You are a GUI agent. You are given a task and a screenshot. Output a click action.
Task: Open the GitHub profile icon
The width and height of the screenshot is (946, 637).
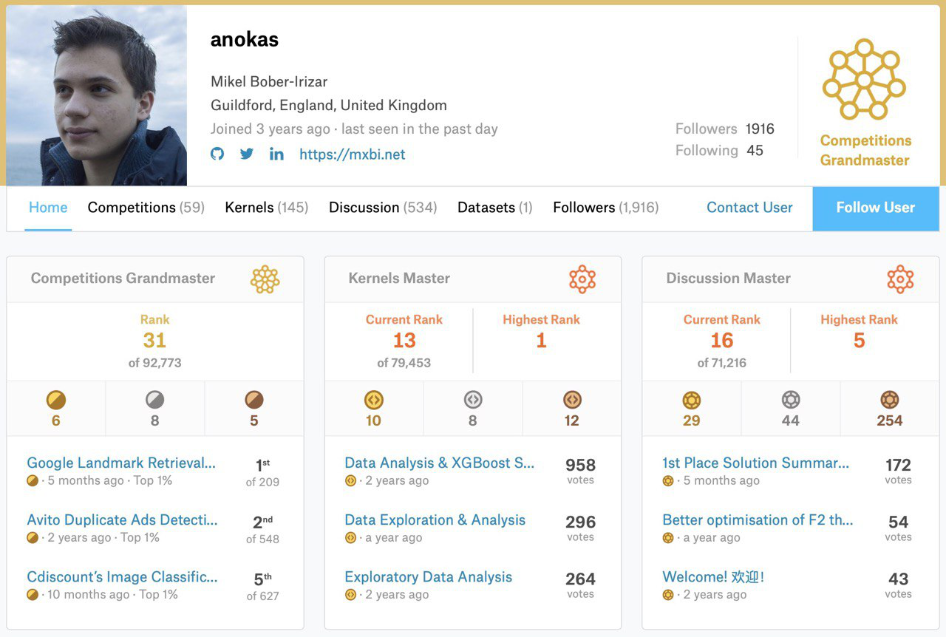[217, 154]
